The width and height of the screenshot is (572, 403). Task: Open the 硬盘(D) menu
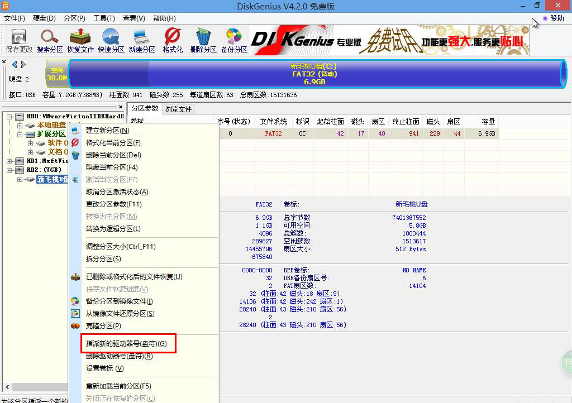tap(44, 18)
